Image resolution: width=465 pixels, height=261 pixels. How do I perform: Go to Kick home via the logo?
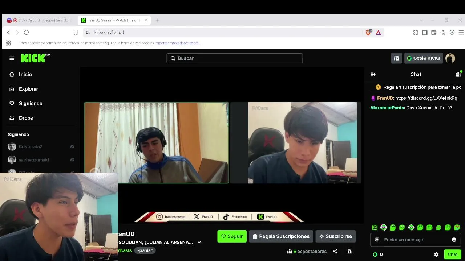(35, 58)
